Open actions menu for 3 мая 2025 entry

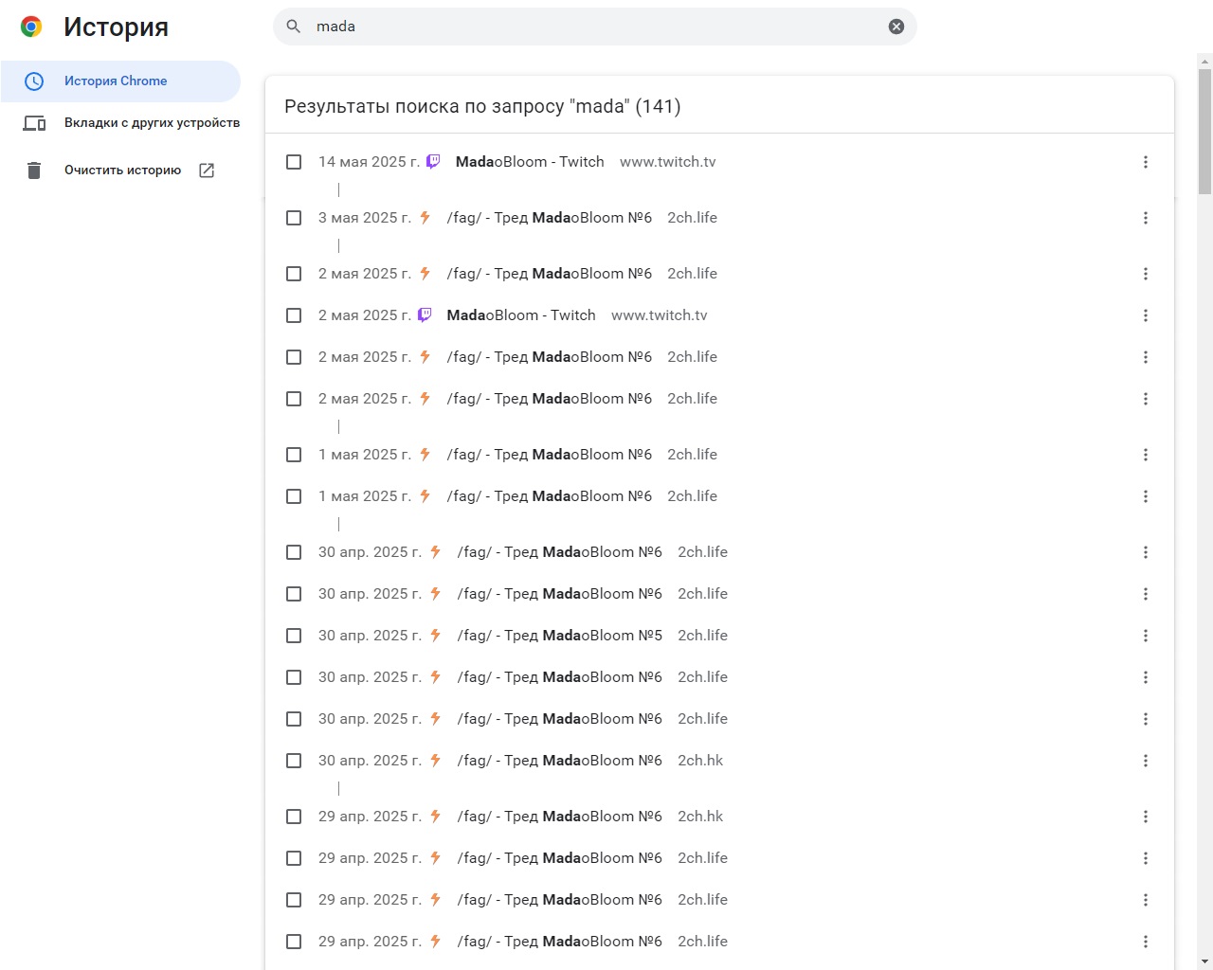(1146, 218)
